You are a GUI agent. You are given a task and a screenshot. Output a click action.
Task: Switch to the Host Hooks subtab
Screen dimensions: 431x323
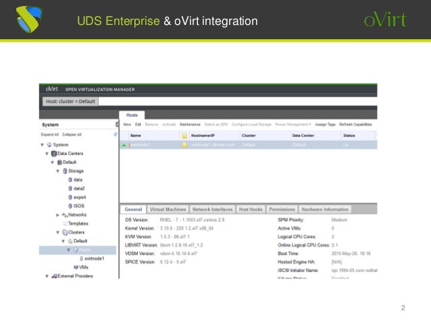click(x=251, y=210)
